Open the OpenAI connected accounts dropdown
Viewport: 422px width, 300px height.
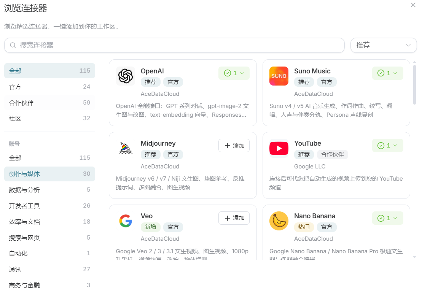coord(234,73)
